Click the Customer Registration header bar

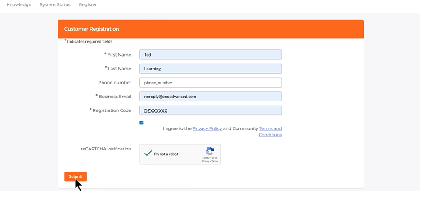click(x=211, y=29)
